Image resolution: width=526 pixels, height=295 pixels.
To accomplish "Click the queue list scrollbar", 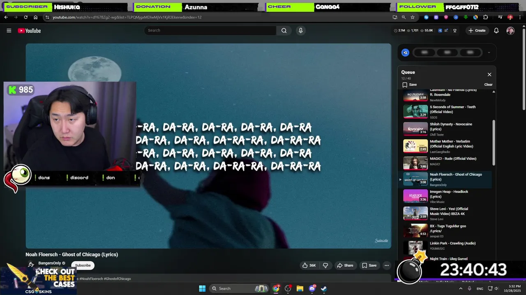I will tap(494, 143).
